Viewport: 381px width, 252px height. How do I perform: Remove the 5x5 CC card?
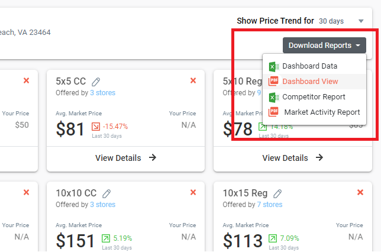[x=193, y=80]
